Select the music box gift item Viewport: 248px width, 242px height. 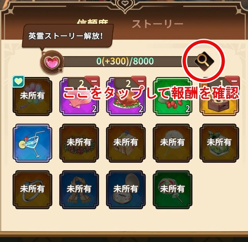(219, 97)
